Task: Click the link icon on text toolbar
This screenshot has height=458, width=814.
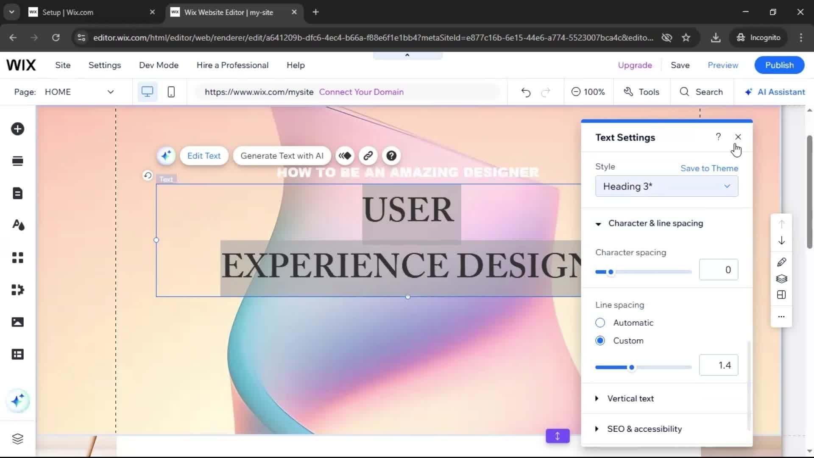Action: point(368,156)
